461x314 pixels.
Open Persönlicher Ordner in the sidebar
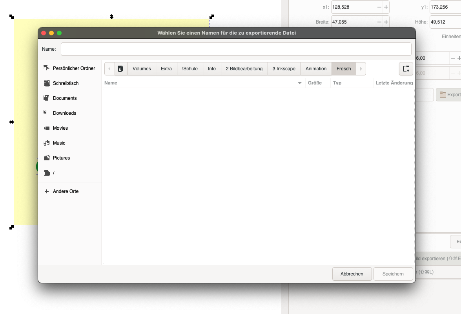74,68
